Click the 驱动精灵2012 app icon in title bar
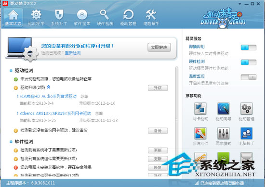The width and height of the screenshot is (265, 187). (x=5, y=3)
